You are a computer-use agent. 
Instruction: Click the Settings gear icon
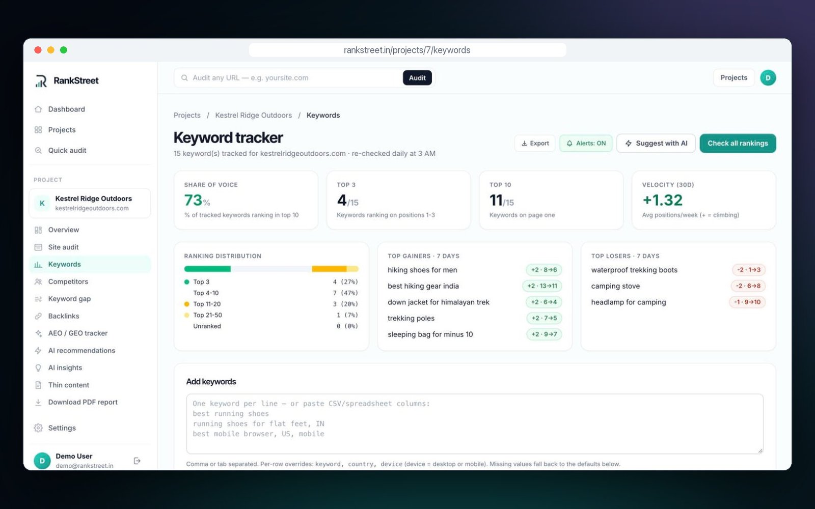[38, 428]
